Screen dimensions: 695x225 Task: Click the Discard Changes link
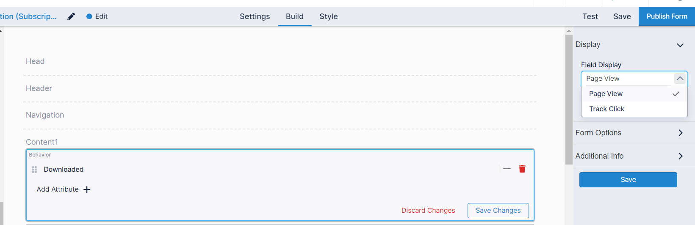[428, 211]
